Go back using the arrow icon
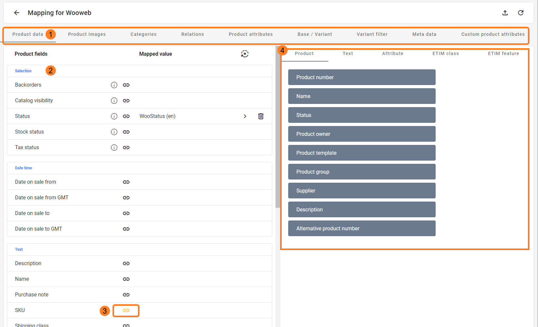Image resolution: width=538 pixels, height=327 pixels. pos(17,13)
